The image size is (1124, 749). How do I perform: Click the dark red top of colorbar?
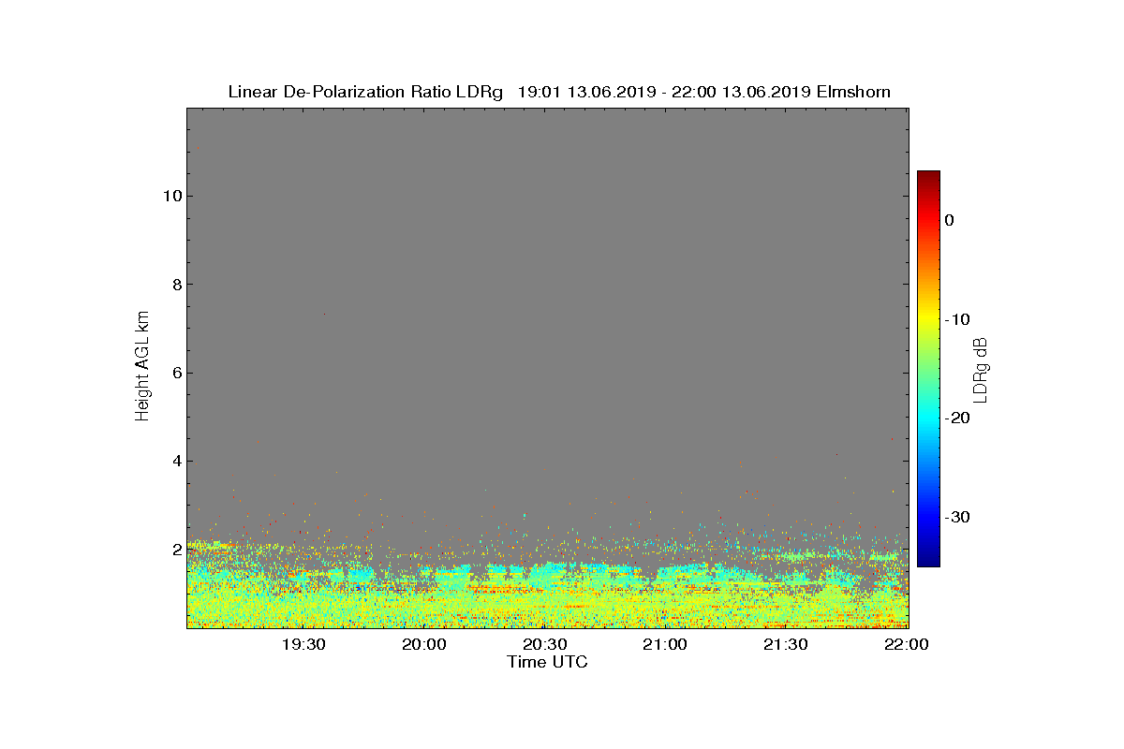coord(928,178)
